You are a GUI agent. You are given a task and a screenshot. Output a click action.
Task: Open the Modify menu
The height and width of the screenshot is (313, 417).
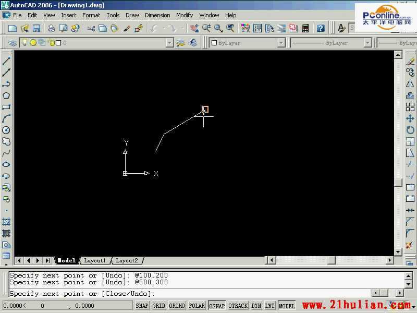(185, 16)
